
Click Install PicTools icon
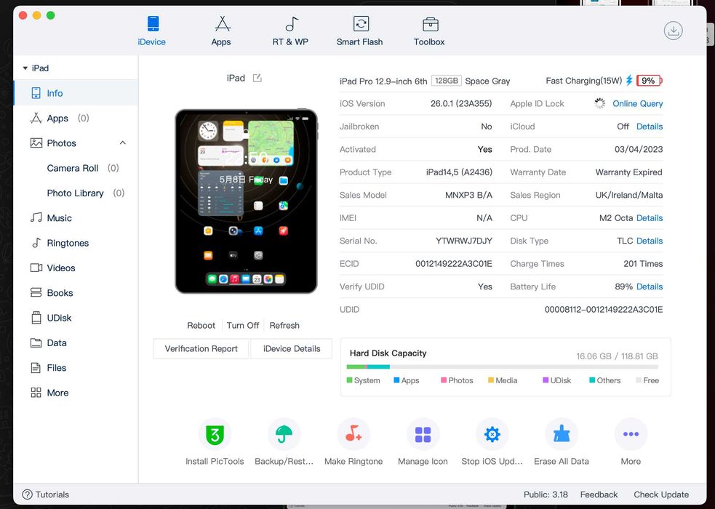coord(215,434)
